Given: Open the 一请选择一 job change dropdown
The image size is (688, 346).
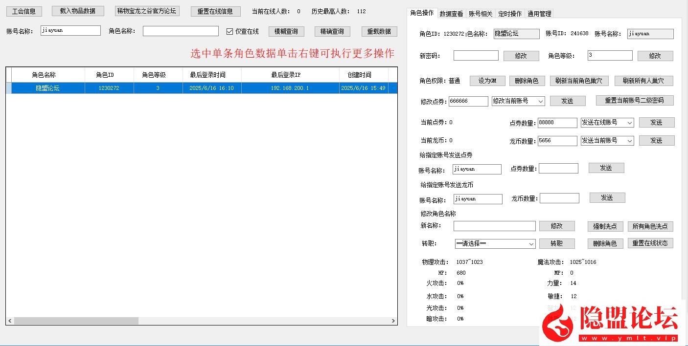Looking at the screenshot, I should [494, 243].
